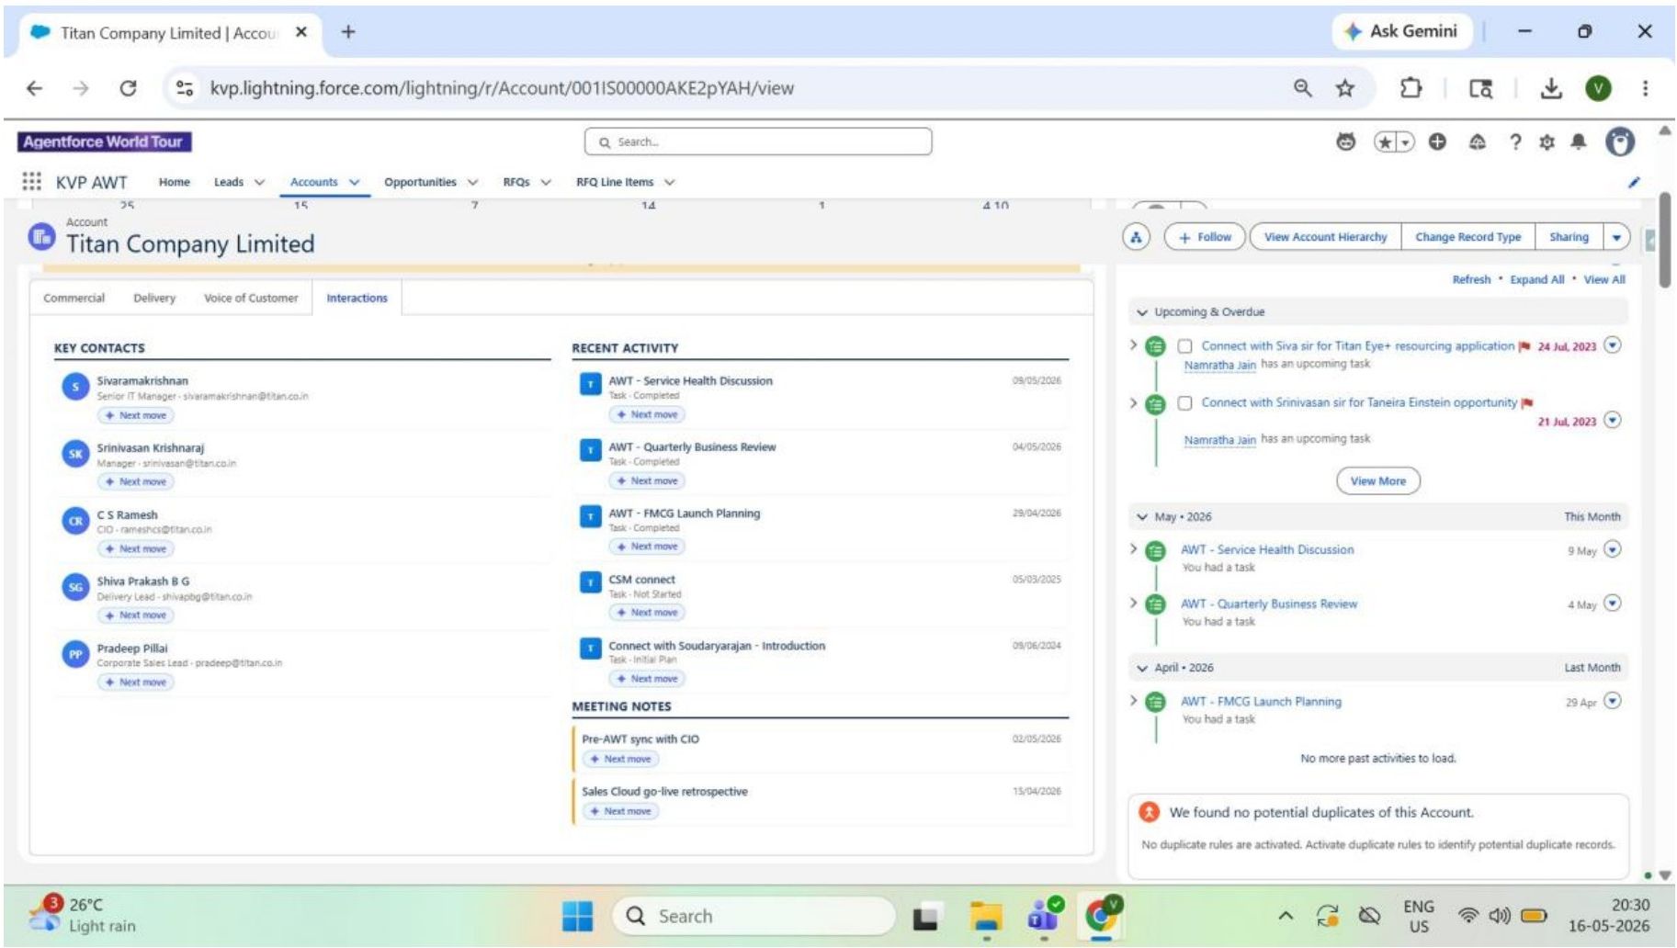Click the account hierarchy icon beside Follow

pyautogui.click(x=1137, y=237)
